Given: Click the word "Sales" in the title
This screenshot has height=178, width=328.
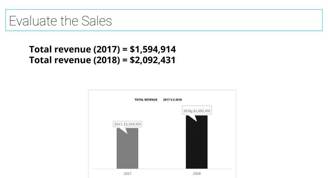Looking at the screenshot, I should (x=97, y=21).
